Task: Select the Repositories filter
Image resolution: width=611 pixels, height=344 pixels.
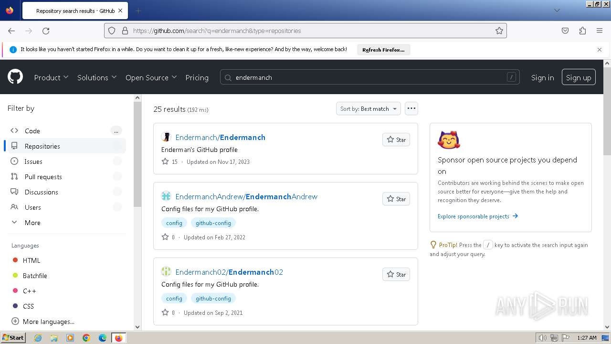Action: (x=67, y=146)
